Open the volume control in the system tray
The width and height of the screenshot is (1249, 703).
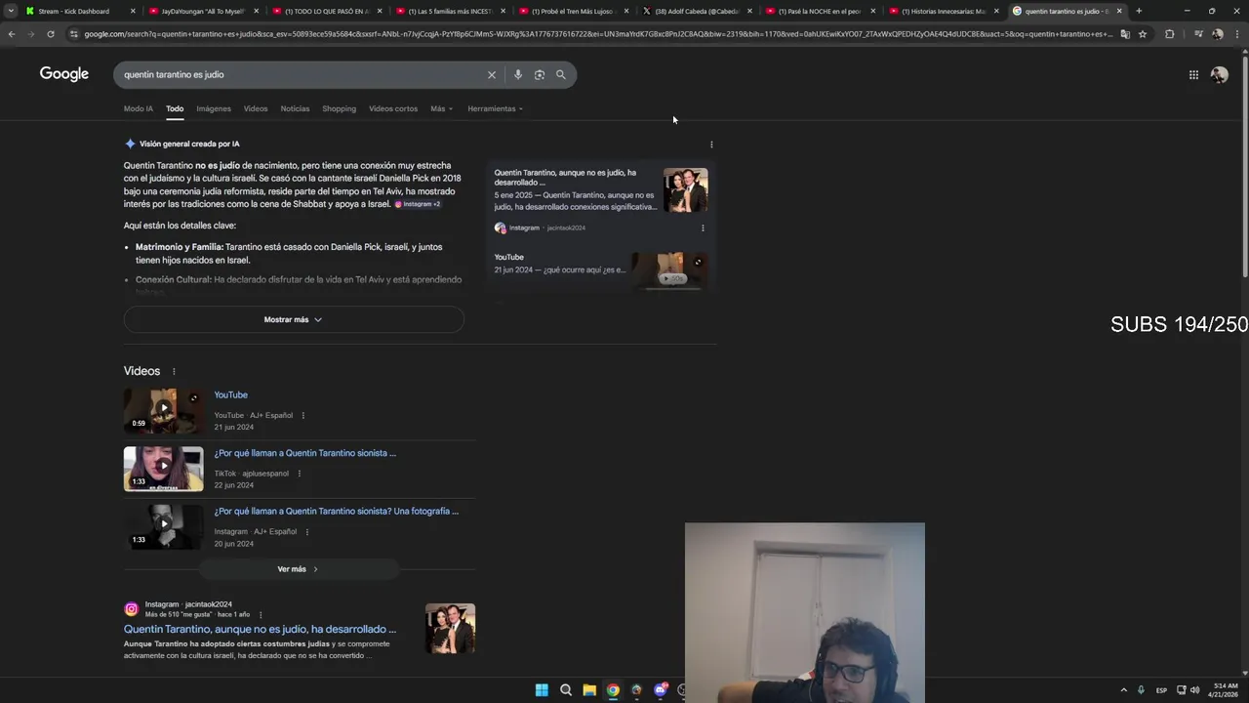pos(1194,690)
